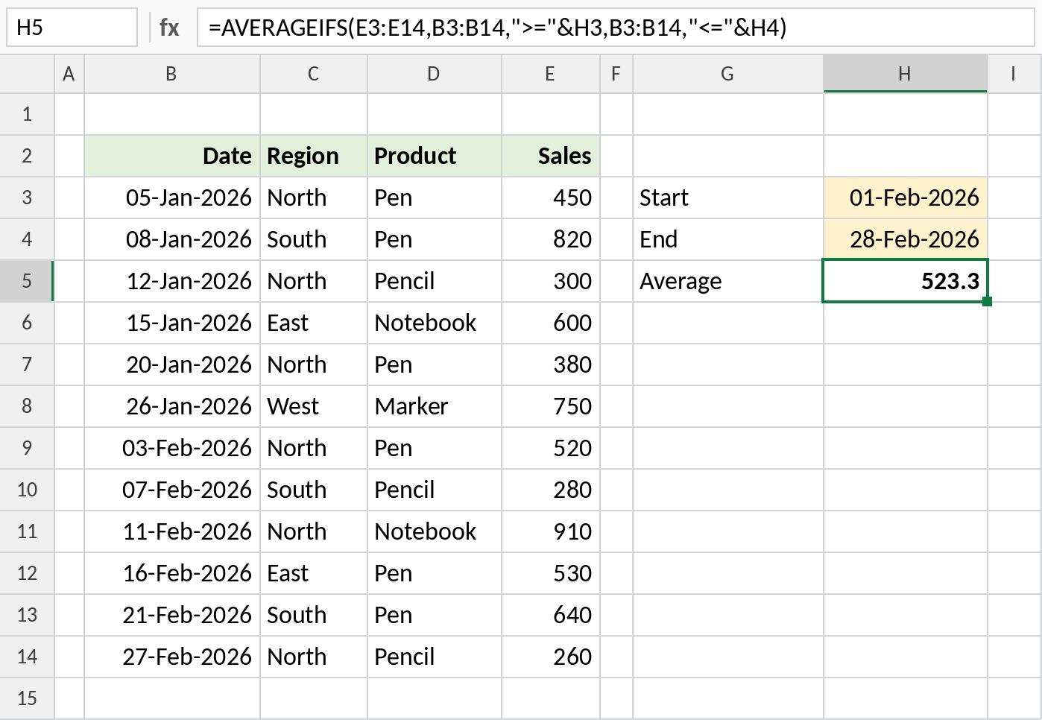Viewport: 1042px width, 720px height.
Task: Click the select-all corner of the grid
Action: click(x=27, y=74)
